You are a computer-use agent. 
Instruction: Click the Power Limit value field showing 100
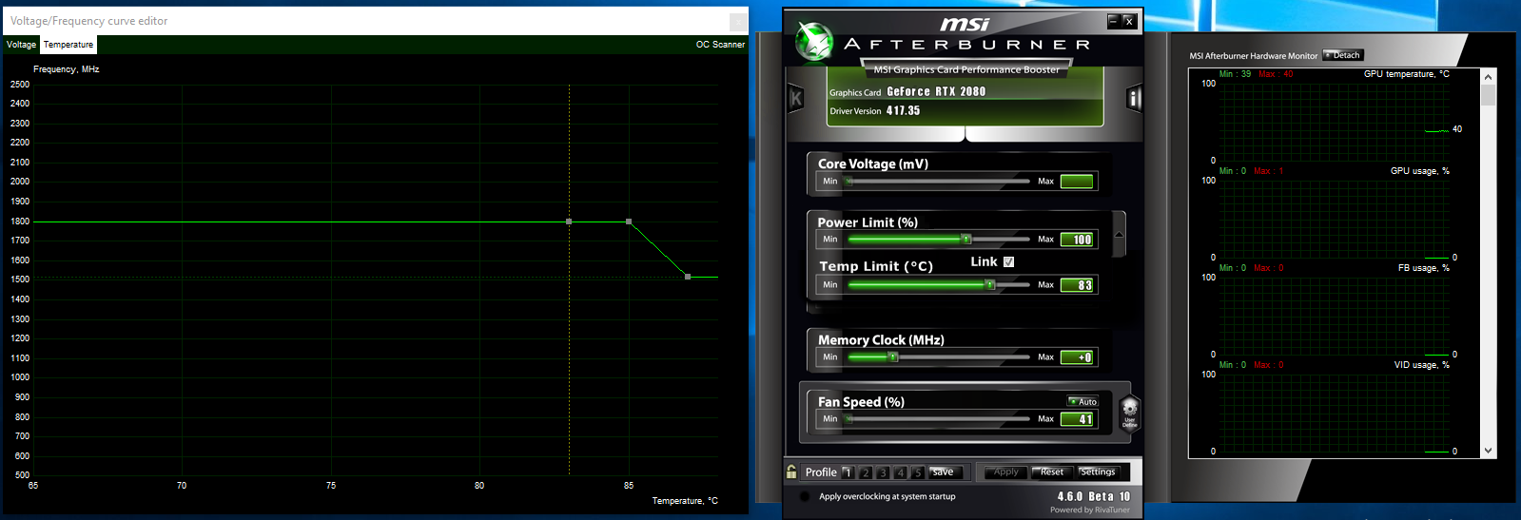pos(1077,240)
